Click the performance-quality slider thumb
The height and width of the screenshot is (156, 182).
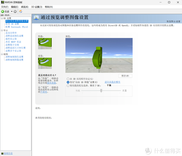(101, 91)
